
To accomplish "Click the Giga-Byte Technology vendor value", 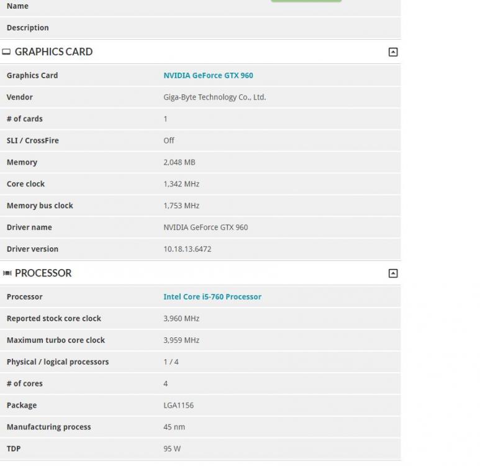I will (214, 98).
